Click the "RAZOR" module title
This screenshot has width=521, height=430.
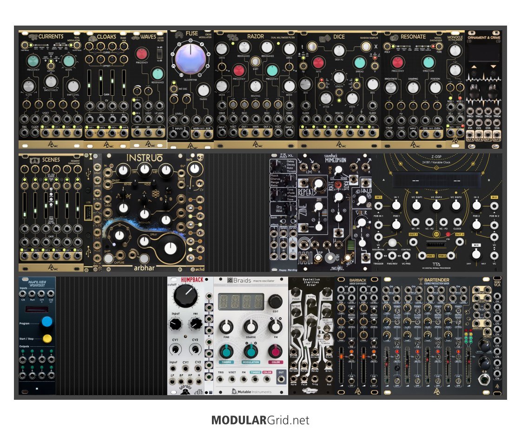point(256,36)
